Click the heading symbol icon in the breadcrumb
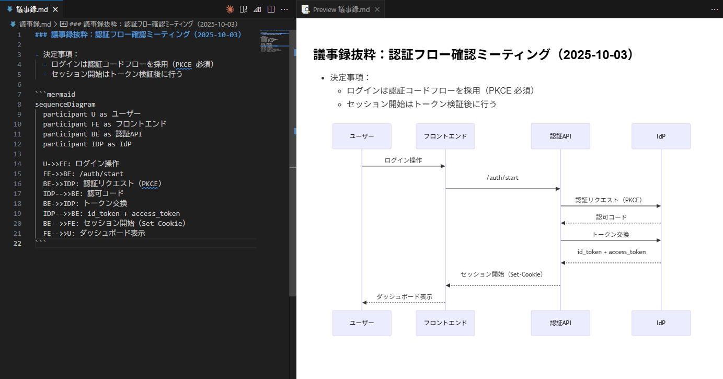This screenshot has height=379, width=723. (64, 24)
